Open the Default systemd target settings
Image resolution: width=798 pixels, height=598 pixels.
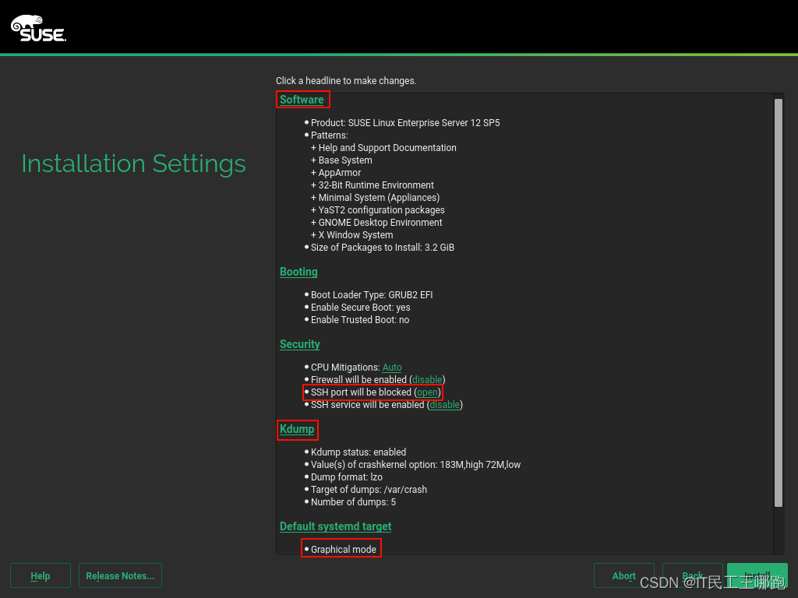pyautogui.click(x=335, y=526)
